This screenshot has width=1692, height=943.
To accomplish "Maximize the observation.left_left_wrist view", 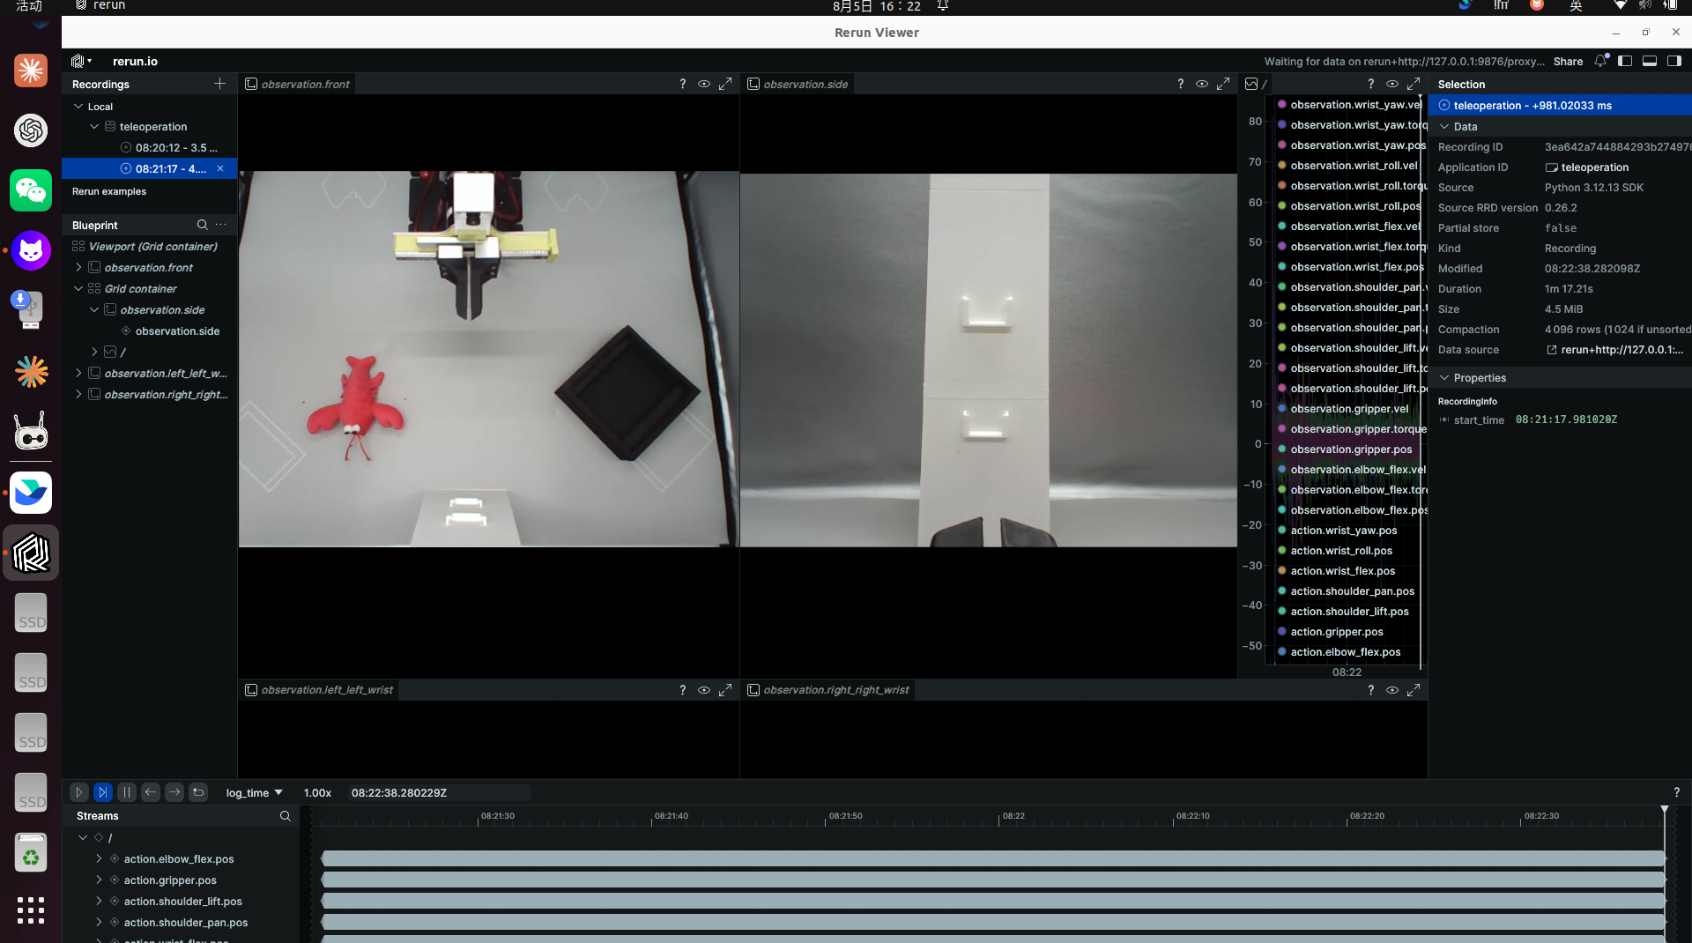I will click(x=725, y=690).
